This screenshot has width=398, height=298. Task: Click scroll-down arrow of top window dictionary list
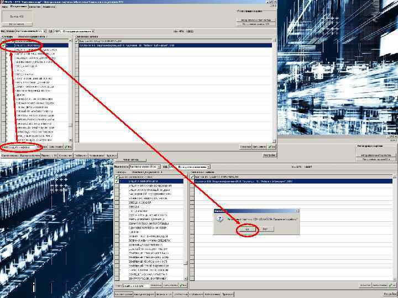[x=70, y=140]
